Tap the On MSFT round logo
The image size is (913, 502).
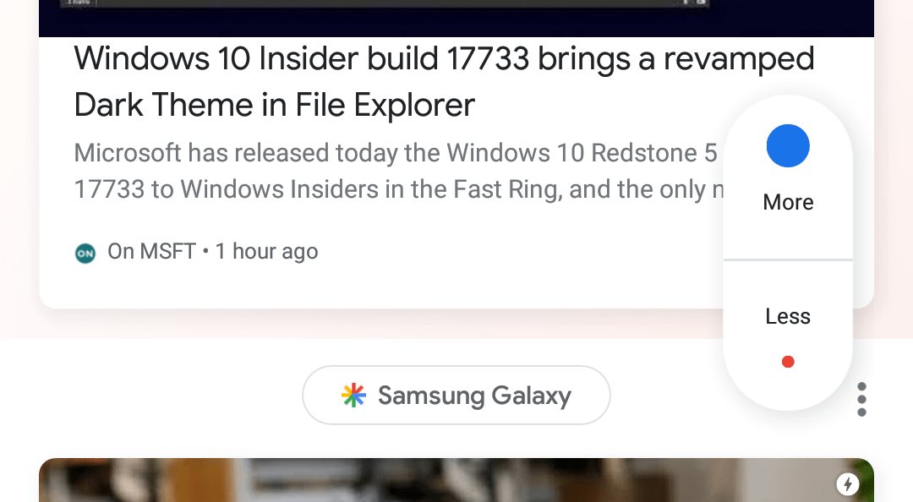pyautogui.click(x=85, y=252)
